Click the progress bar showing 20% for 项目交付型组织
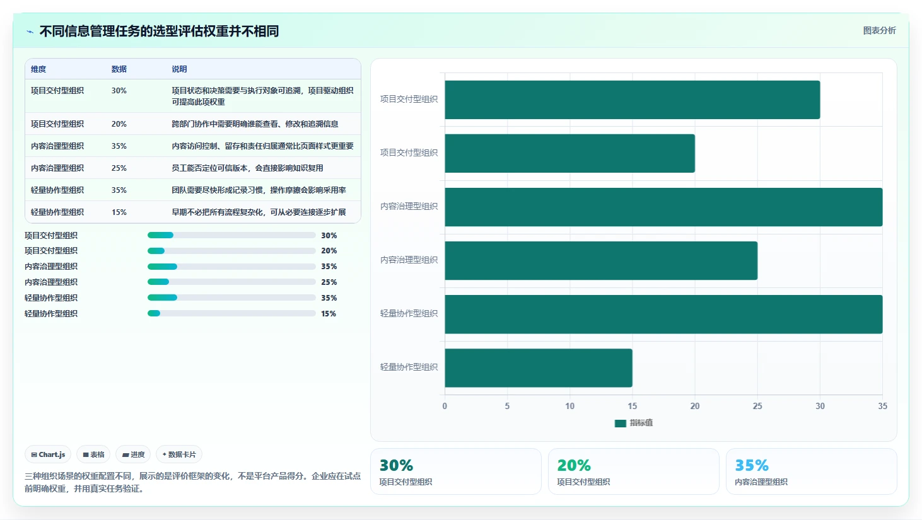Viewport: 922px width, 520px height. 231,251
